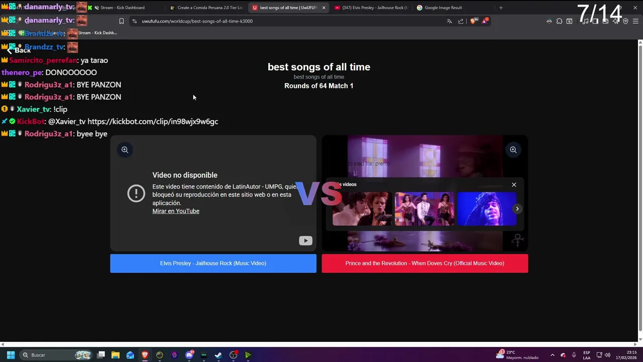The width and height of the screenshot is (643, 362).
Task: Click the microphone tray icon
Action: [574, 355]
